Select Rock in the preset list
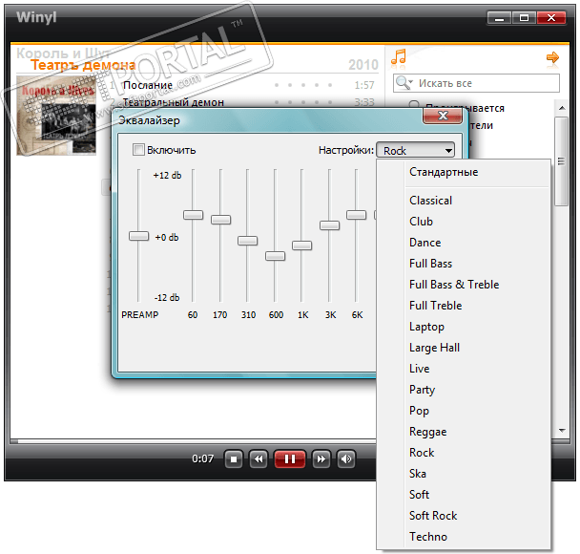580x554 pixels. pyautogui.click(x=464, y=453)
